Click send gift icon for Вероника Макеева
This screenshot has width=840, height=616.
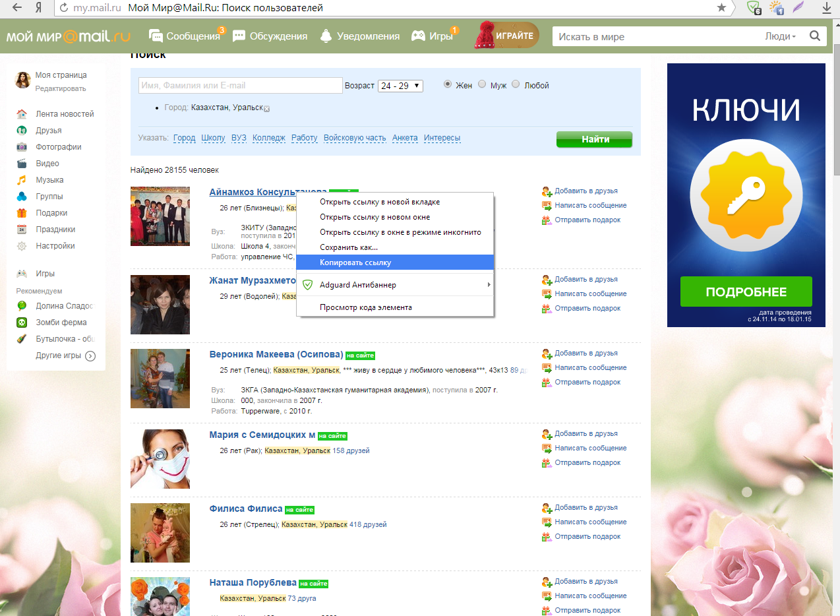tap(547, 383)
